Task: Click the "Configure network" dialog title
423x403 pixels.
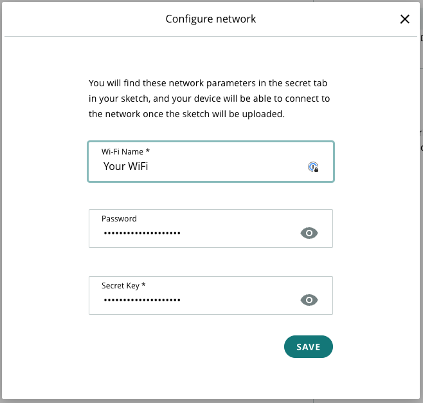Action: click(211, 19)
